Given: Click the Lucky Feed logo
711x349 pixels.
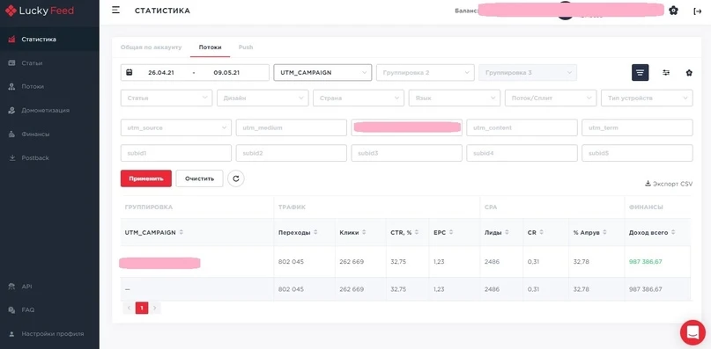Looking at the screenshot, I should tap(40, 11).
